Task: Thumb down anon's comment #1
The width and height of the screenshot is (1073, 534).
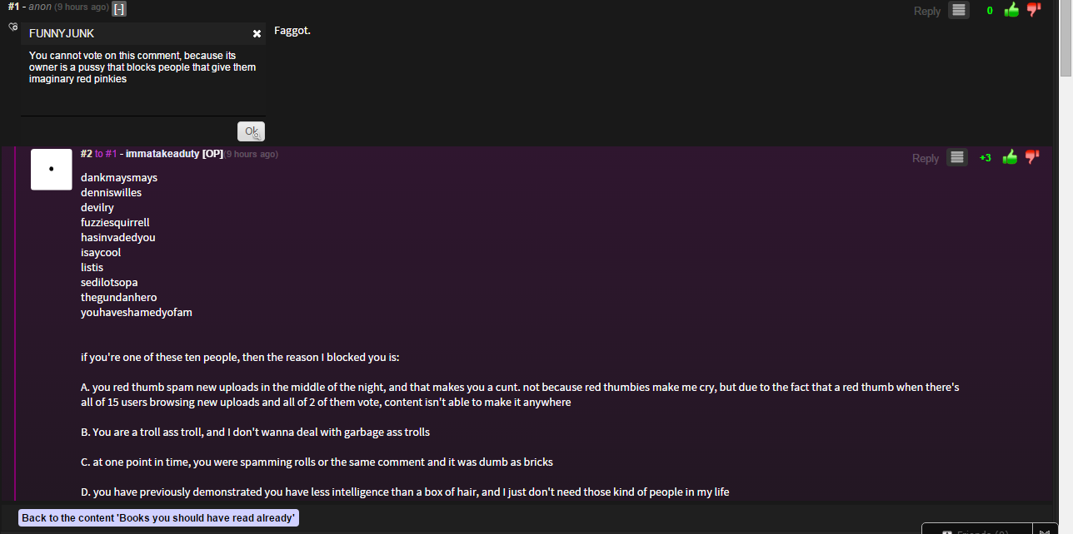Action: click(1034, 10)
